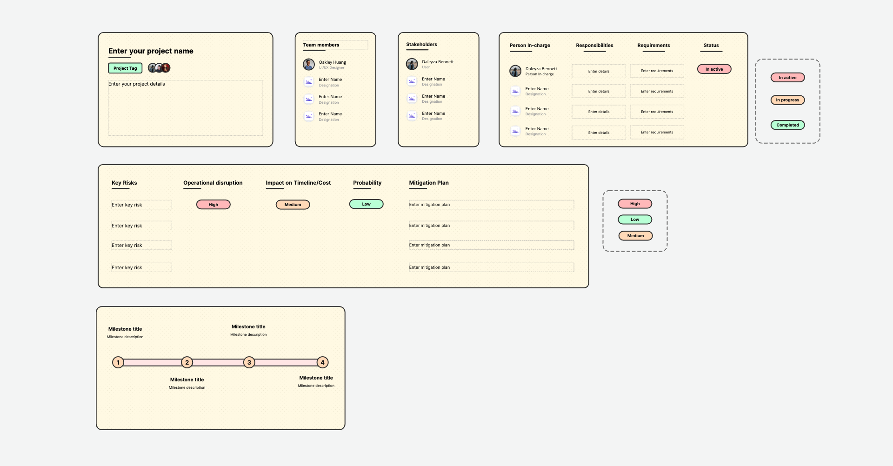
Task: Select Medium pill under Impact on Timeline/Cost
Action: coord(293,205)
